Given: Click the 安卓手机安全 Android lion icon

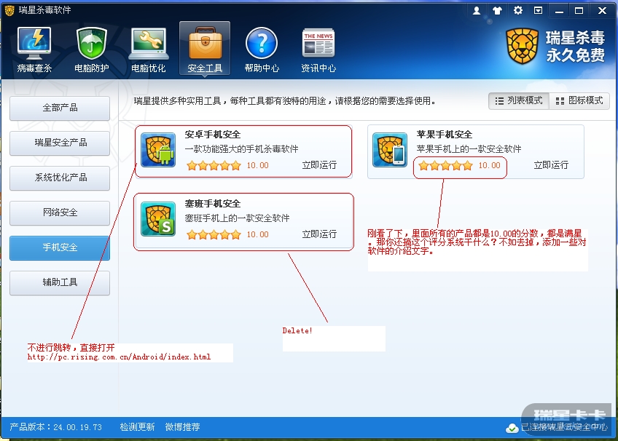Looking at the screenshot, I should 158,150.
